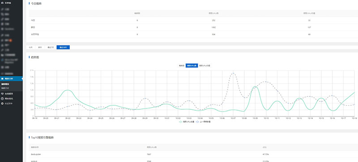358x162 pixels.
Task: Select the 爬取URLs数 chart tab
Action: (192, 66)
